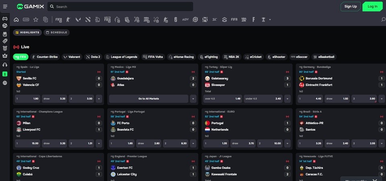386x181 pixels.
Task: Select the League of Legends toolbar icon
Action: tap(97, 20)
